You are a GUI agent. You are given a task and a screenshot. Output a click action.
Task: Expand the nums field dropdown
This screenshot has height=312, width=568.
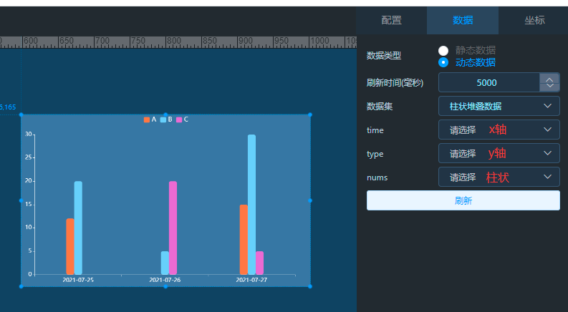tap(499, 177)
